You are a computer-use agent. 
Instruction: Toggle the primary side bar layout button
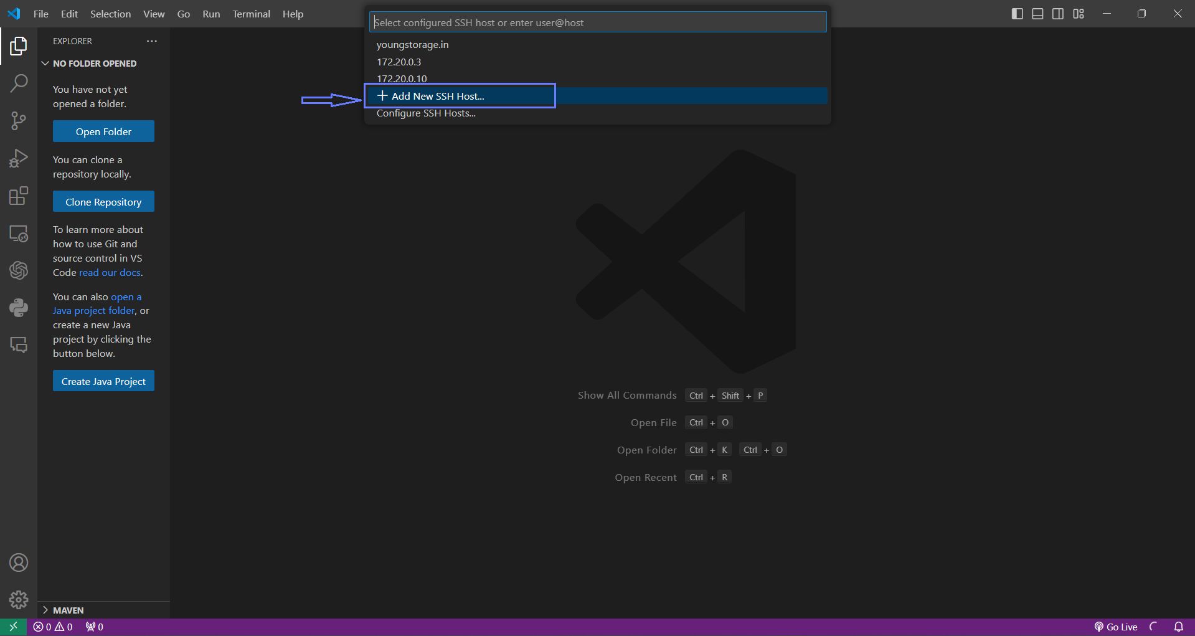(x=1017, y=14)
